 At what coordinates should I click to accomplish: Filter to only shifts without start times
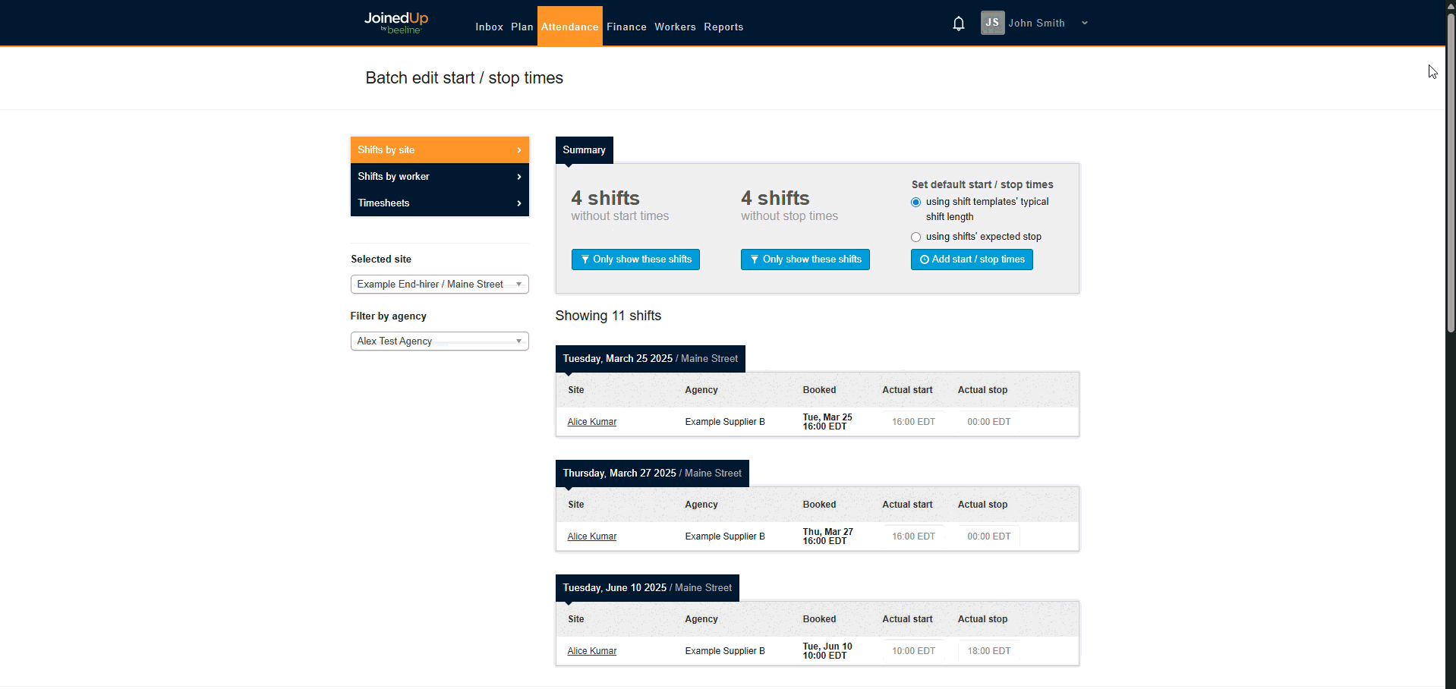635,260
